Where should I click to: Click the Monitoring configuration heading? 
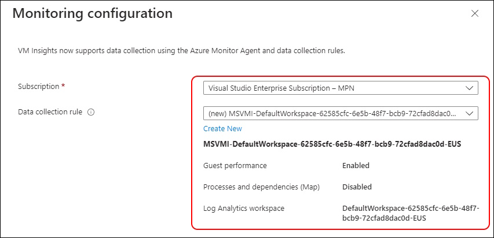pyautogui.click(x=93, y=14)
